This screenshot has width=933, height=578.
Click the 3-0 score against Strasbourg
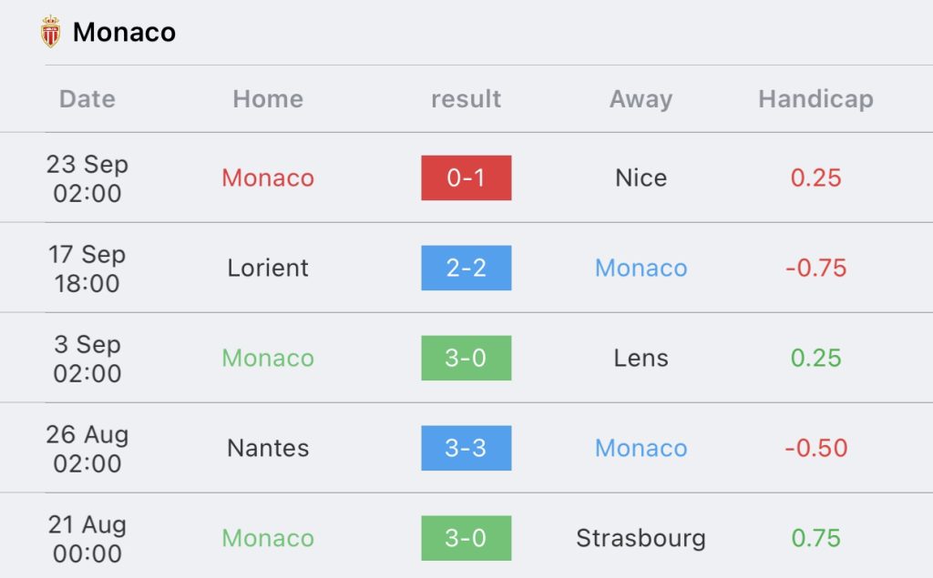click(466, 538)
